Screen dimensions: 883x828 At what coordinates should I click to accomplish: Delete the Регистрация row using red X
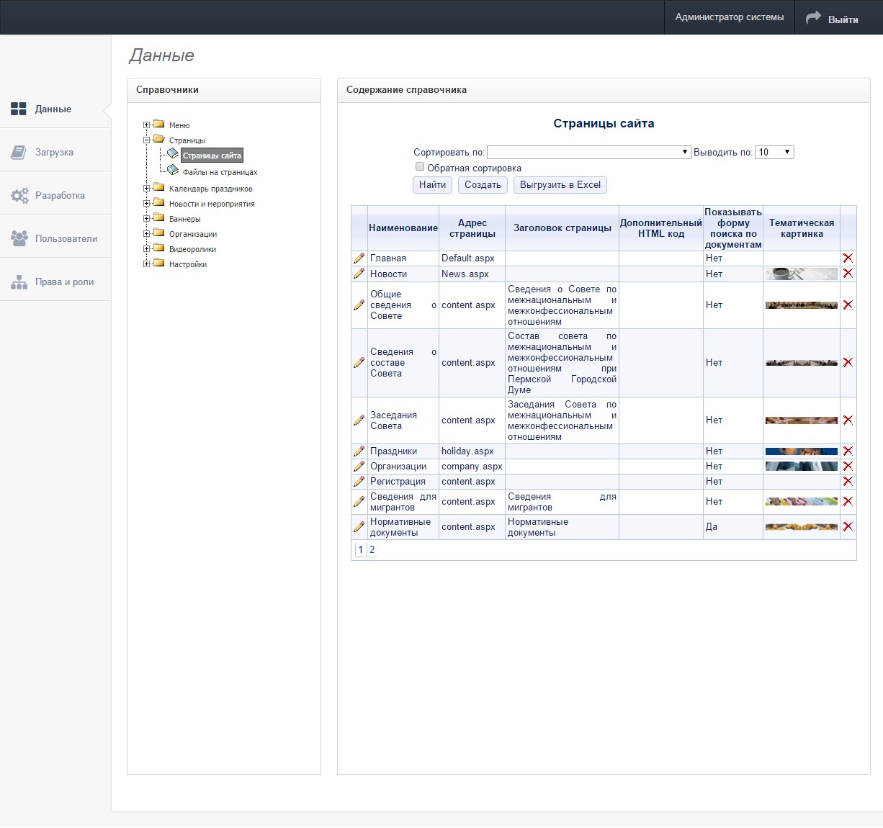point(848,482)
